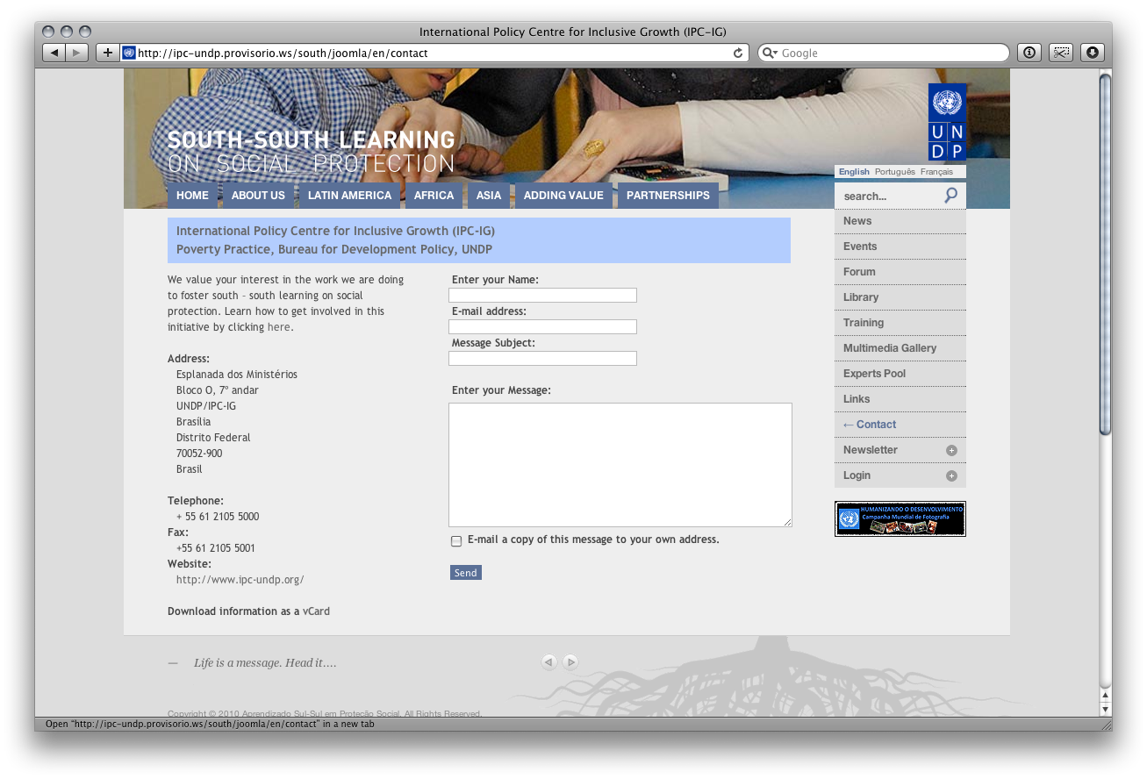
Task: Click the South-South Learning site title
Action: (x=311, y=152)
